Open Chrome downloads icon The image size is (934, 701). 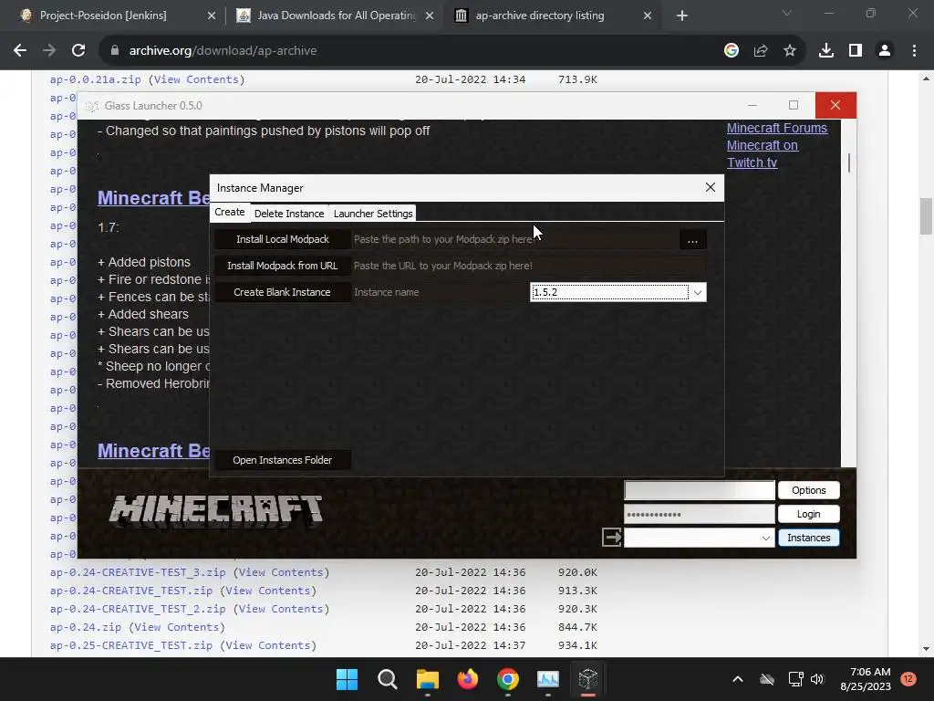[825, 51]
